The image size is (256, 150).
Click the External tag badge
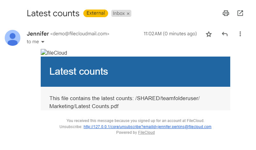point(95,13)
